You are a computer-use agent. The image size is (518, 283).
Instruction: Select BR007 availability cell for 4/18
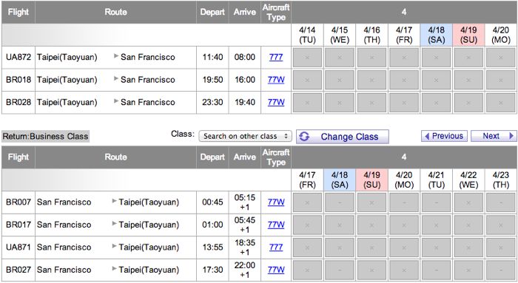coord(340,202)
